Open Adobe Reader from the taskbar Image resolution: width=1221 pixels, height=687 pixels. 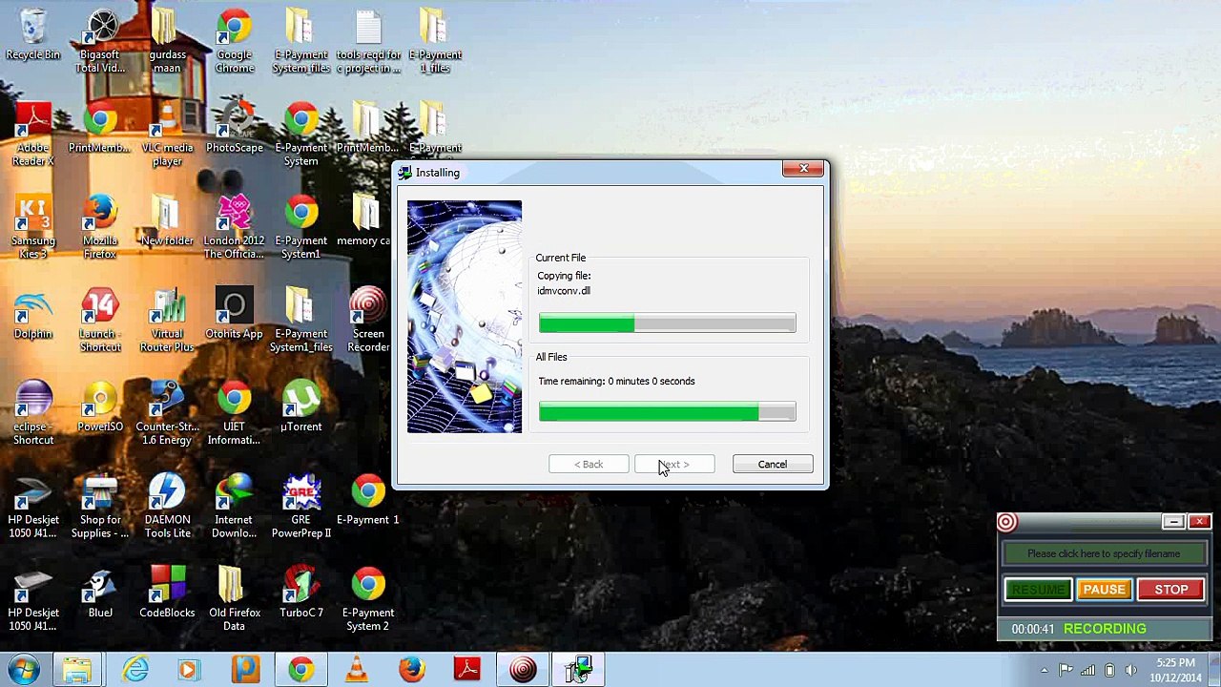[x=467, y=669]
